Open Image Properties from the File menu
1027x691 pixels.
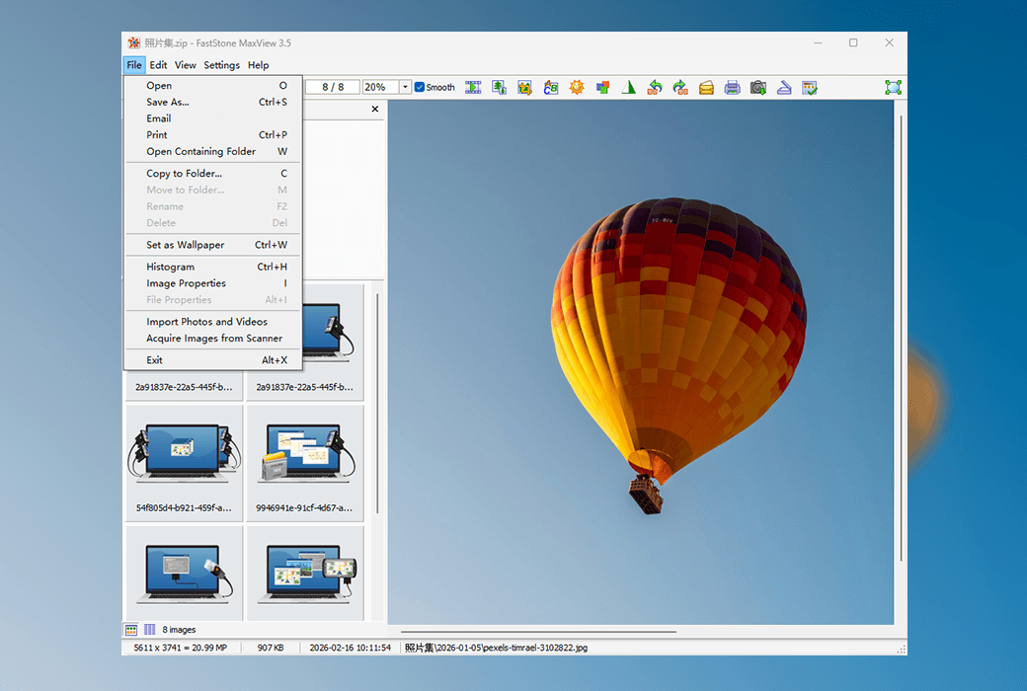pyautogui.click(x=187, y=283)
